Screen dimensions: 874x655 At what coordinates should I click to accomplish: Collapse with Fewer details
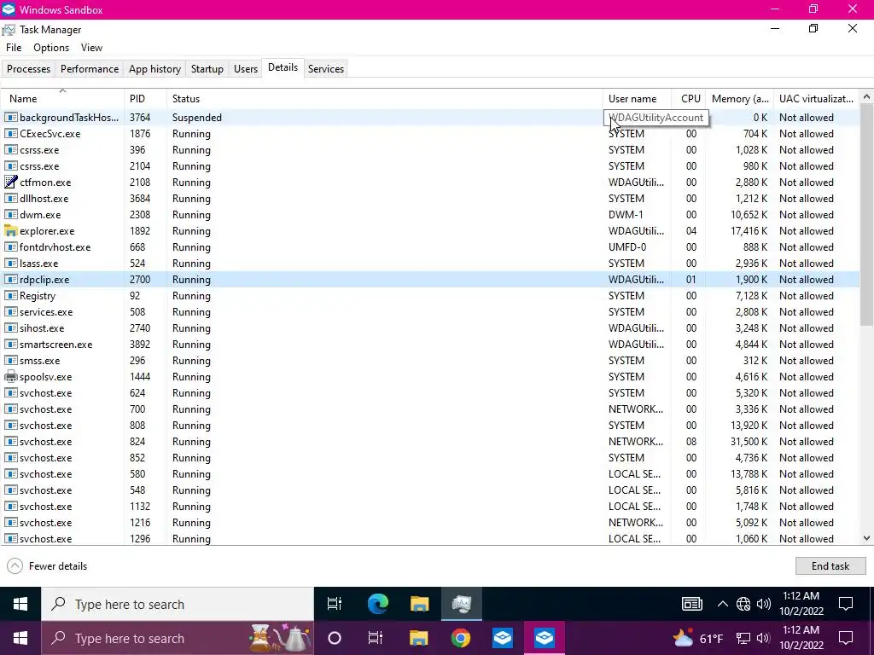coord(48,566)
